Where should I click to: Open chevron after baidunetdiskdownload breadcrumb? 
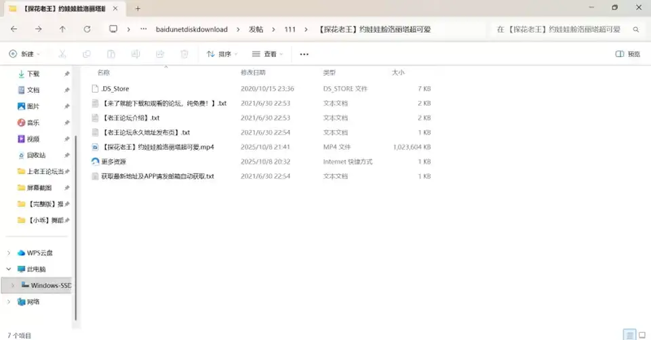click(238, 29)
